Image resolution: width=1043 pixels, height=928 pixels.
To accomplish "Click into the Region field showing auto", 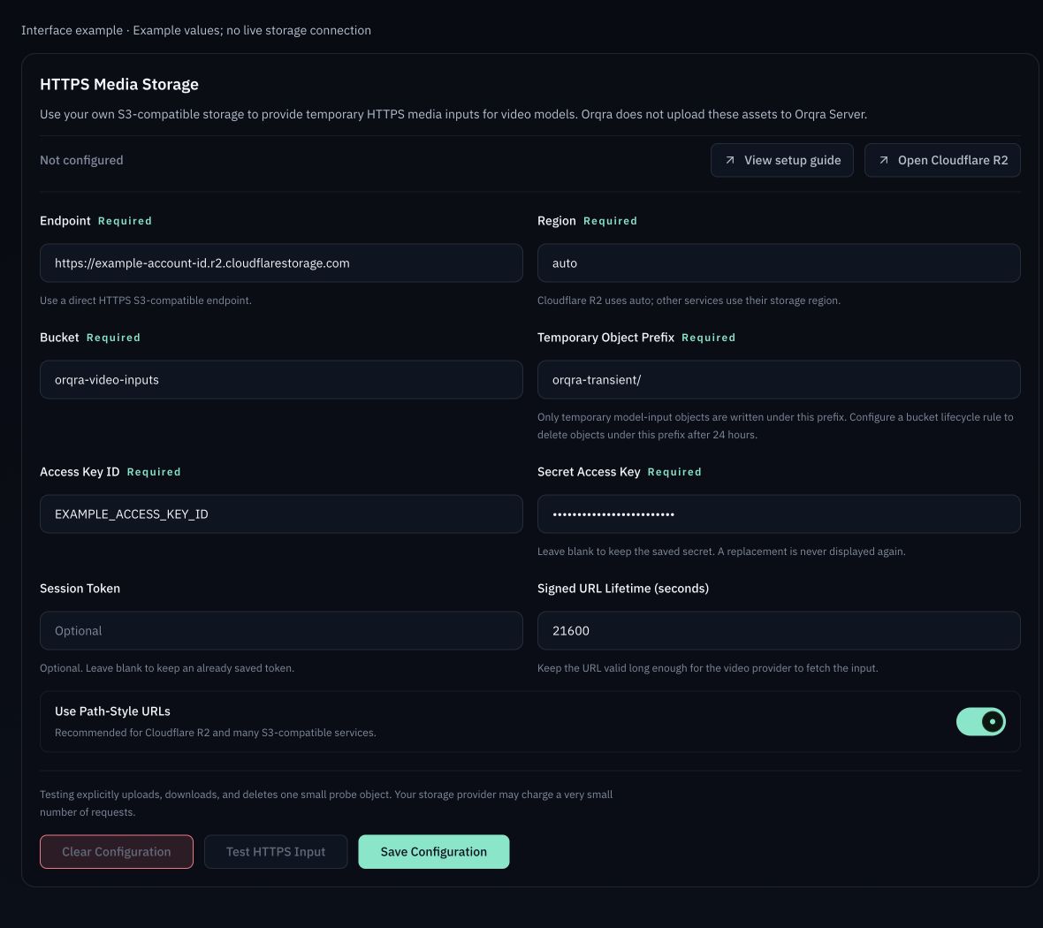I will pos(779,262).
